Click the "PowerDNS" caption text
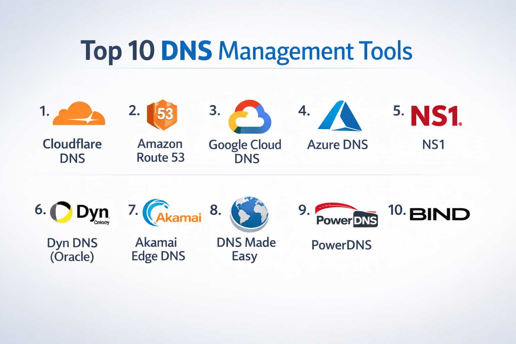 (x=341, y=245)
